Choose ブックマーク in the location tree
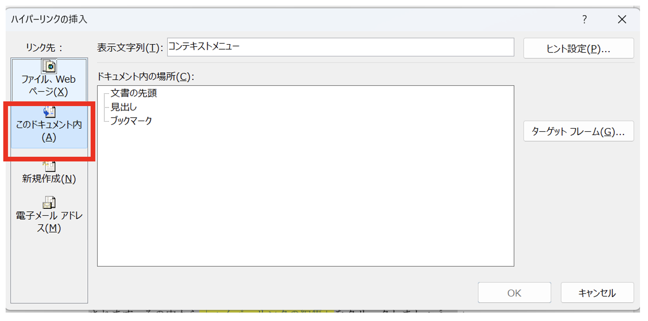 pyautogui.click(x=131, y=121)
